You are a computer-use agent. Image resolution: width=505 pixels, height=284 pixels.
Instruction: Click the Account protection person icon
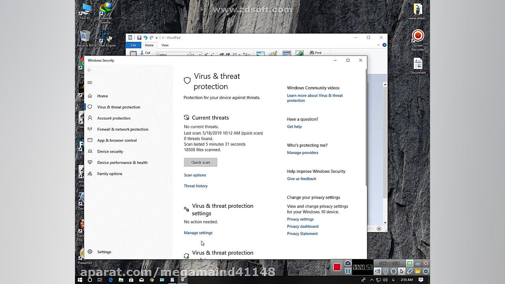pos(90,118)
